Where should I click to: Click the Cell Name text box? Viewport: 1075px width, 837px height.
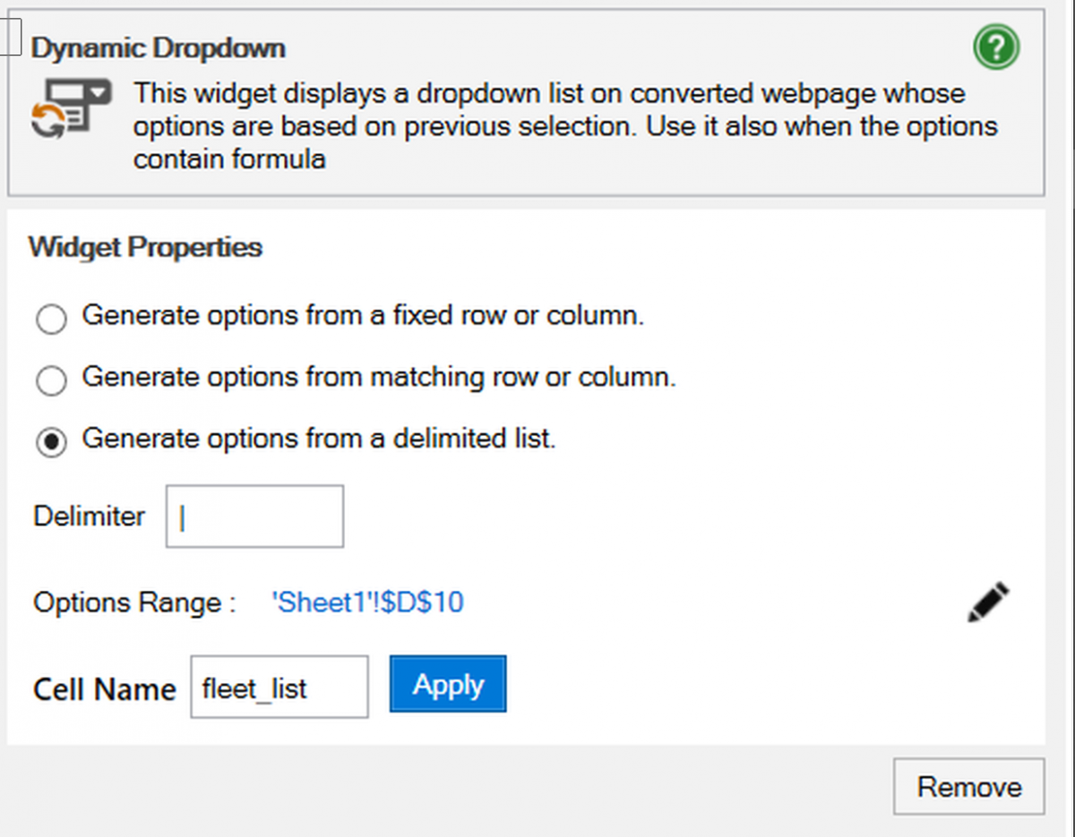pos(279,687)
